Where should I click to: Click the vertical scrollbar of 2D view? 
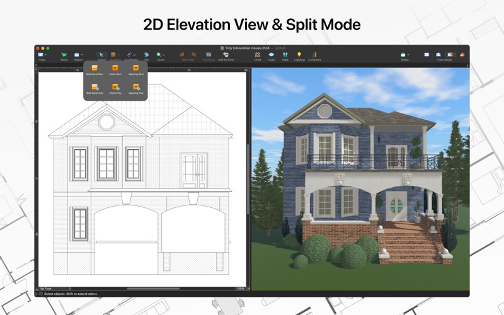click(248, 179)
